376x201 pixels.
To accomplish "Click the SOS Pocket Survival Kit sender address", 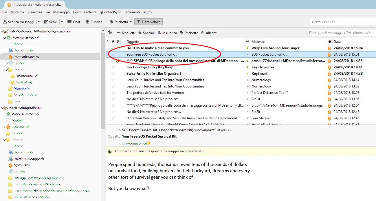I will pos(175,130).
